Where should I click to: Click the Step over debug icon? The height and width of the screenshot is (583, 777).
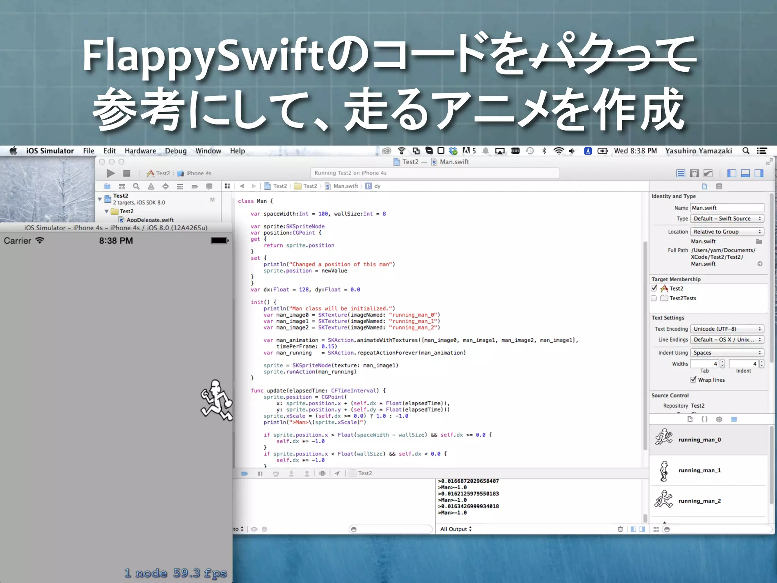[276, 473]
